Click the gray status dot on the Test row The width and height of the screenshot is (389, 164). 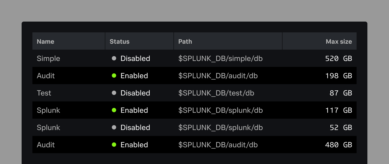(x=114, y=93)
